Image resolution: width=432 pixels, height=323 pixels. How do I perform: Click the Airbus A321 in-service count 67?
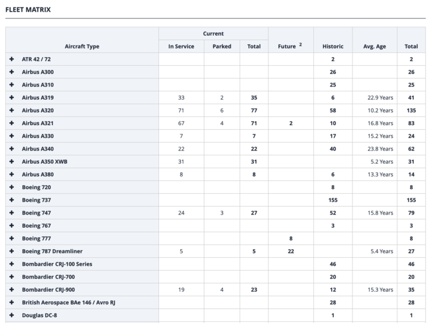tap(181, 123)
